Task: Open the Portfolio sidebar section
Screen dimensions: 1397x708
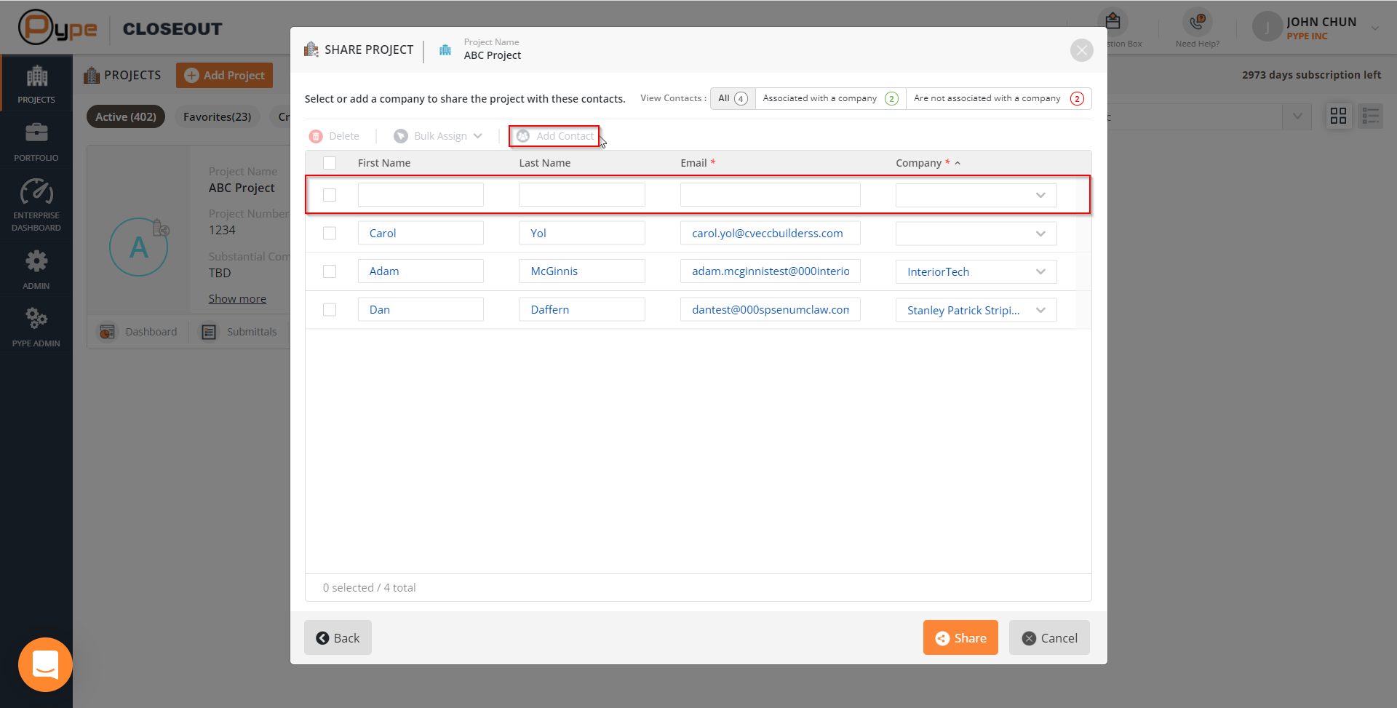Action: pos(36,142)
